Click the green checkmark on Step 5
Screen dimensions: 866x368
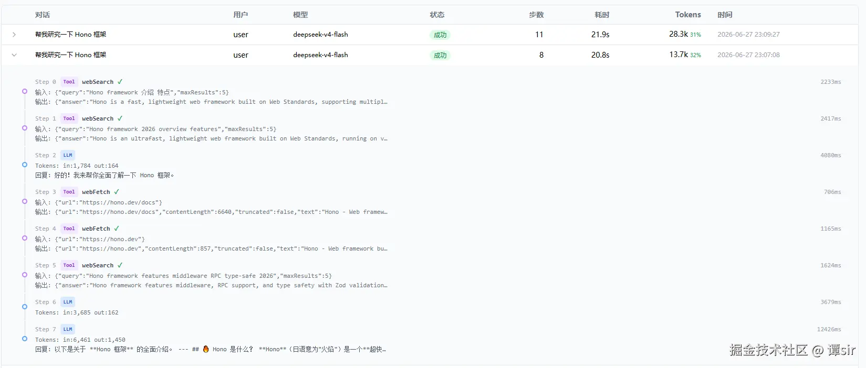[x=120, y=265]
